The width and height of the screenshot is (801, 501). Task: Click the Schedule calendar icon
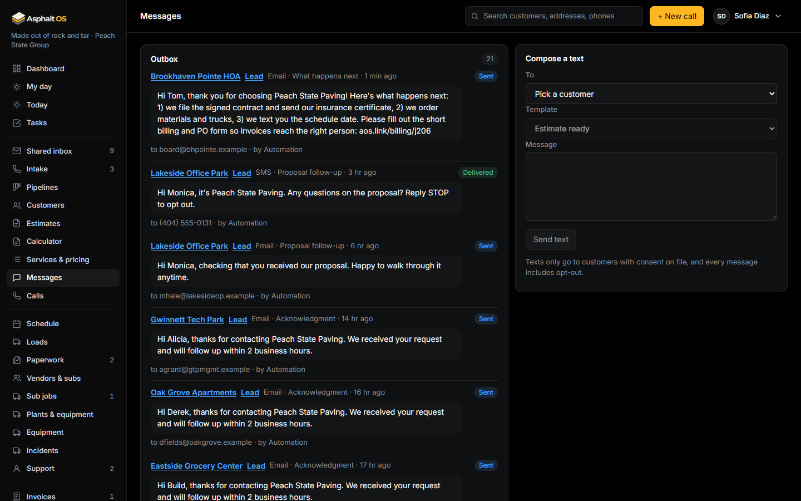click(x=17, y=324)
